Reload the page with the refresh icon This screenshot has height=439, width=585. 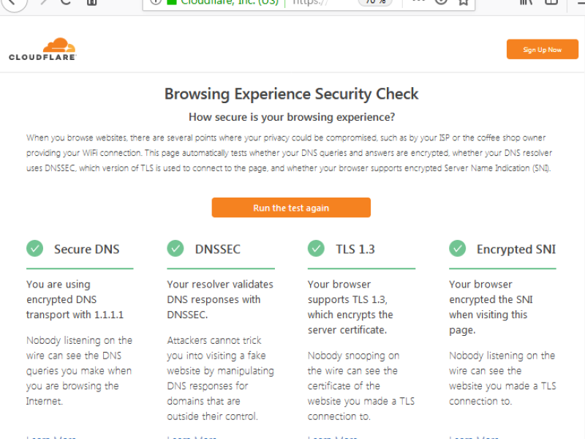[66, 2]
